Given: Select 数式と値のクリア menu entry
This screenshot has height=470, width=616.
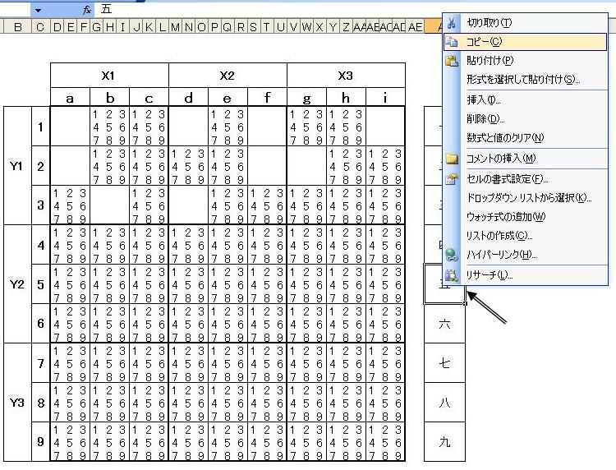Looking at the screenshot, I should (504, 137).
